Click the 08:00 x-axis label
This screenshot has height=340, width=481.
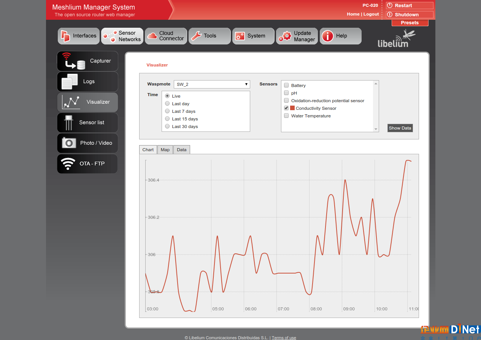coord(316,309)
